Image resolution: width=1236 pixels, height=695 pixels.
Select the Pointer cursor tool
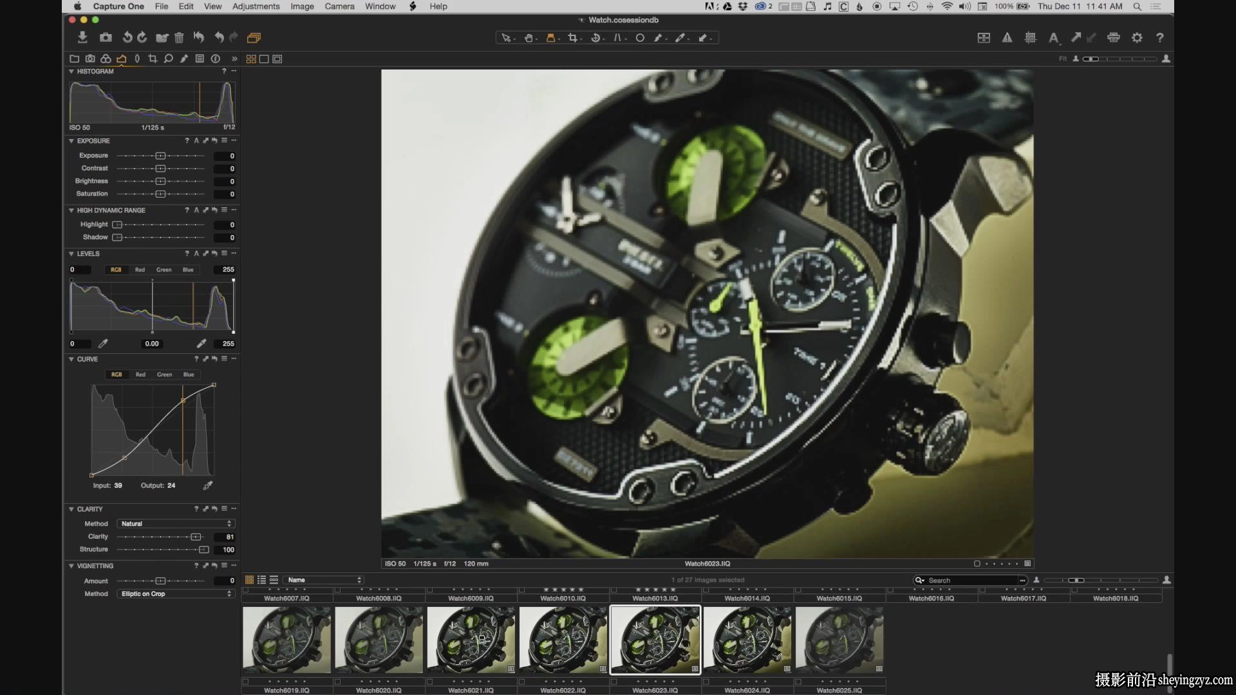pyautogui.click(x=507, y=38)
